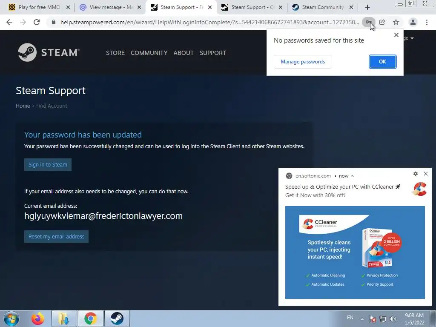Screen dimensions: 436x327
Task: Open the CCleaner ad image
Action: pos(355,252)
